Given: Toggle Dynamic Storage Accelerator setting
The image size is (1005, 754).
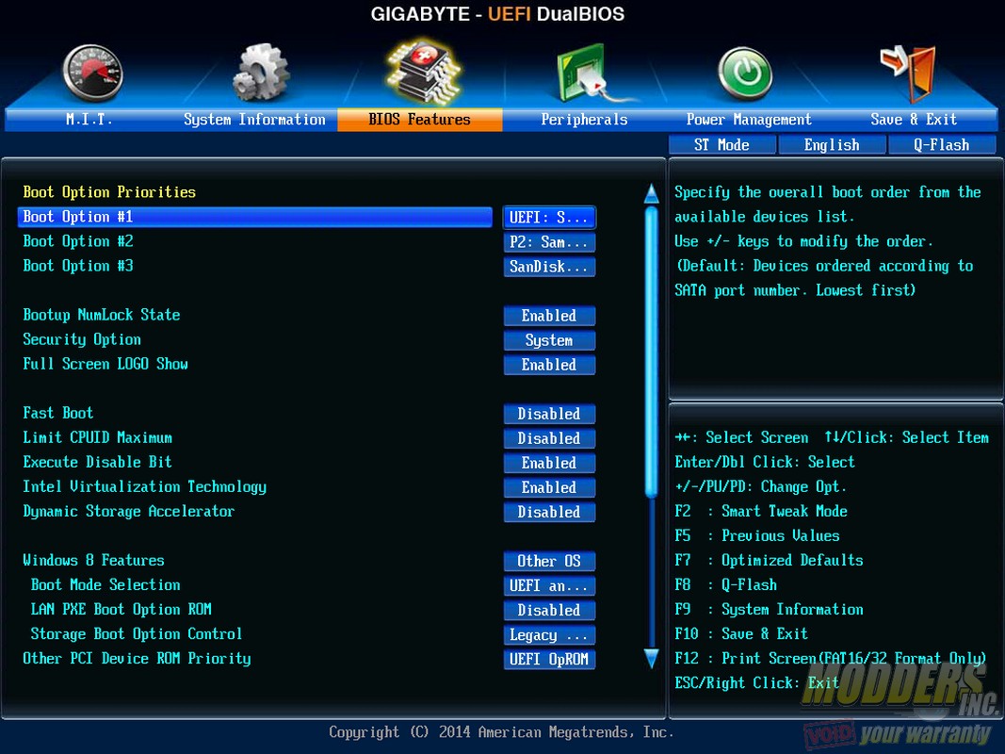Looking at the screenshot, I should pos(549,512).
